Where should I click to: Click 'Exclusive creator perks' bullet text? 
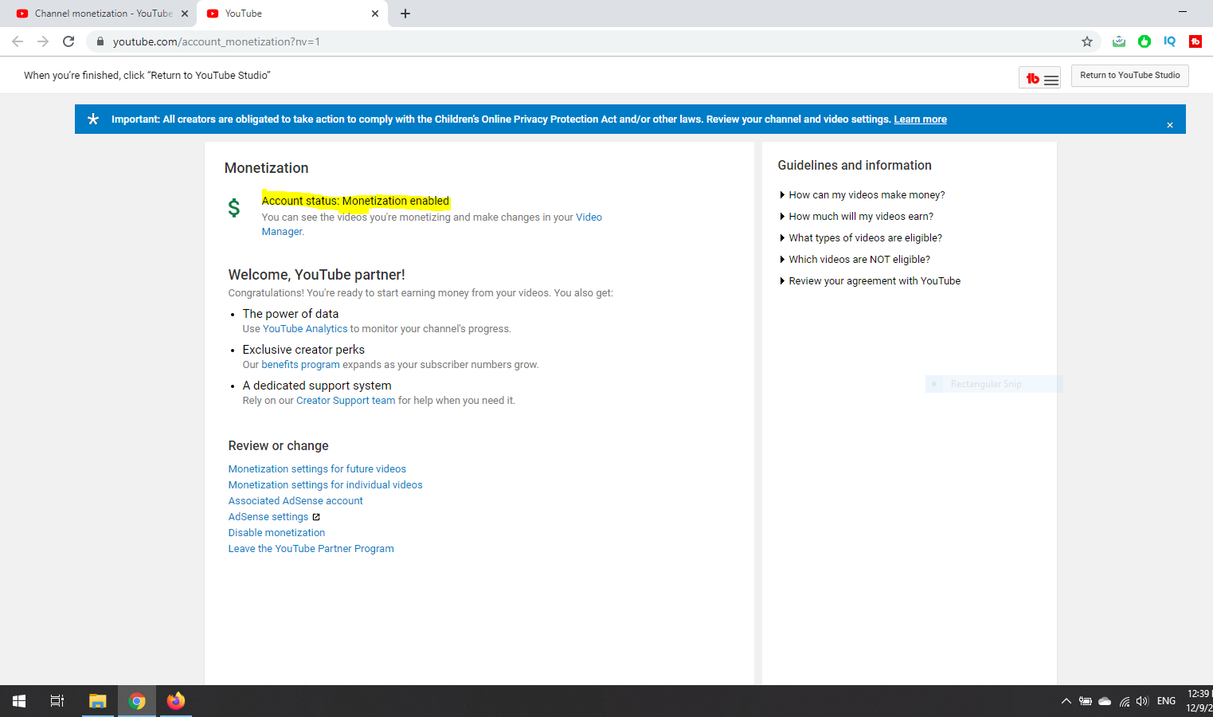(303, 350)
